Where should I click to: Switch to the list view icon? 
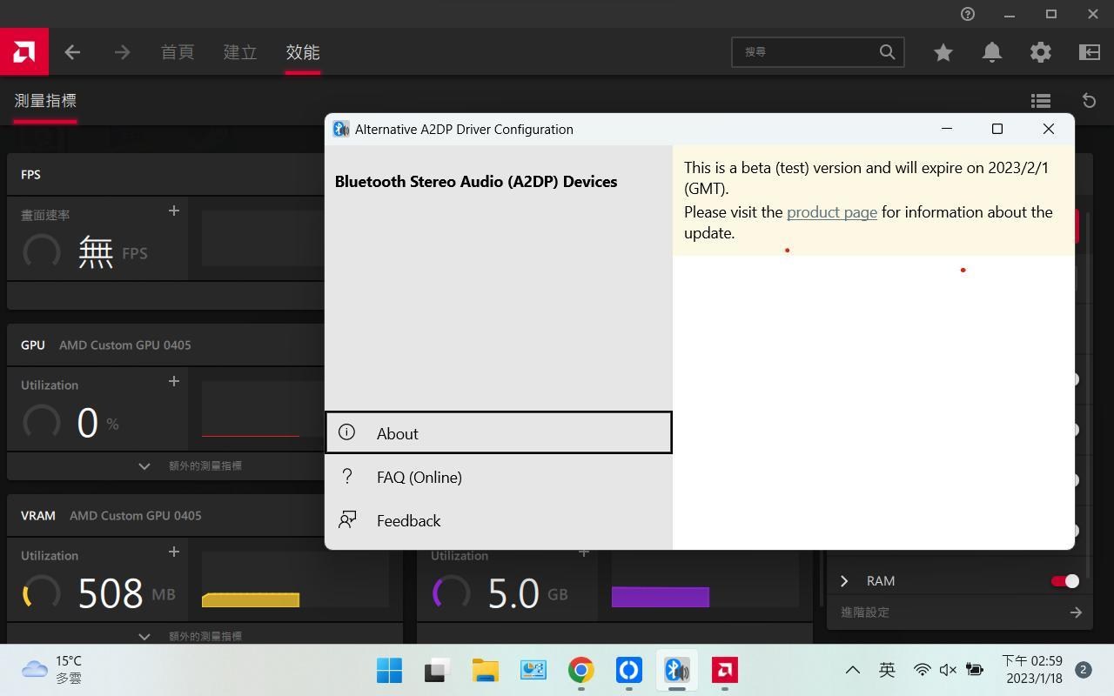(1040, 101)
